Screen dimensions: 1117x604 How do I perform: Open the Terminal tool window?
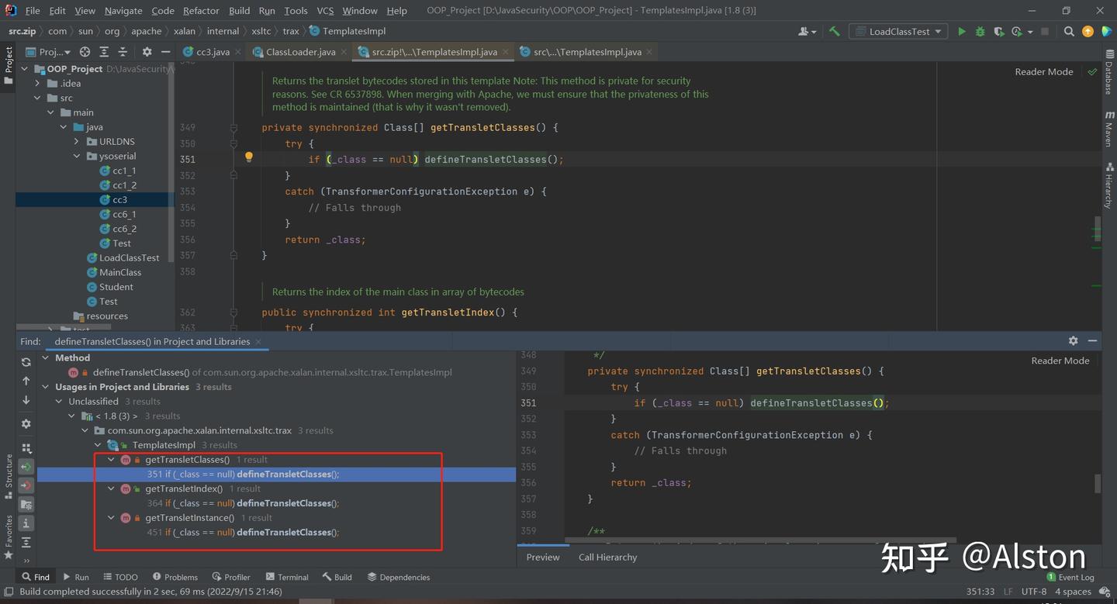287,578
